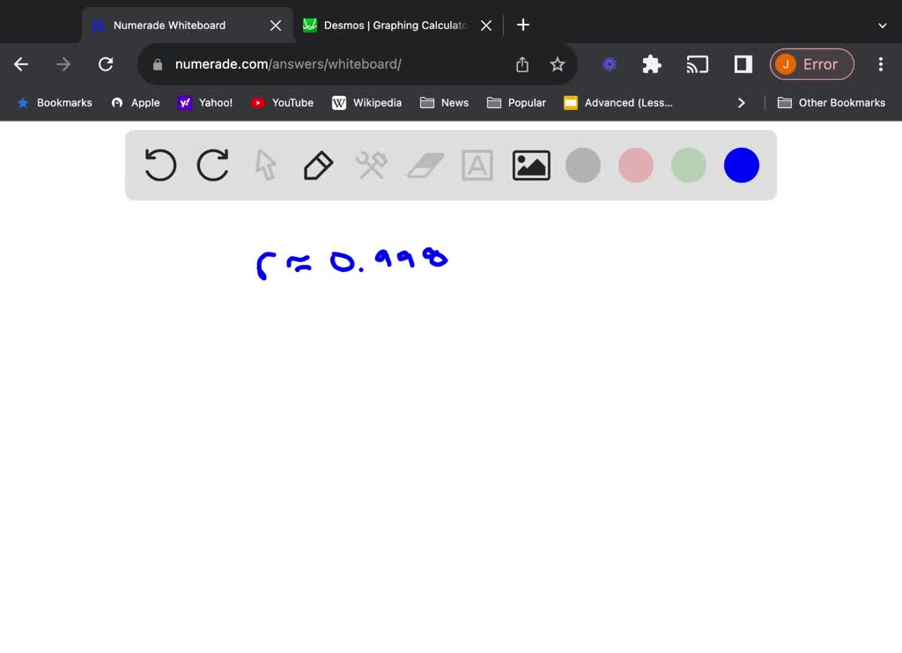Go back to previous page
This screenshot has height=653, width=902.
[x=21, y=64]
